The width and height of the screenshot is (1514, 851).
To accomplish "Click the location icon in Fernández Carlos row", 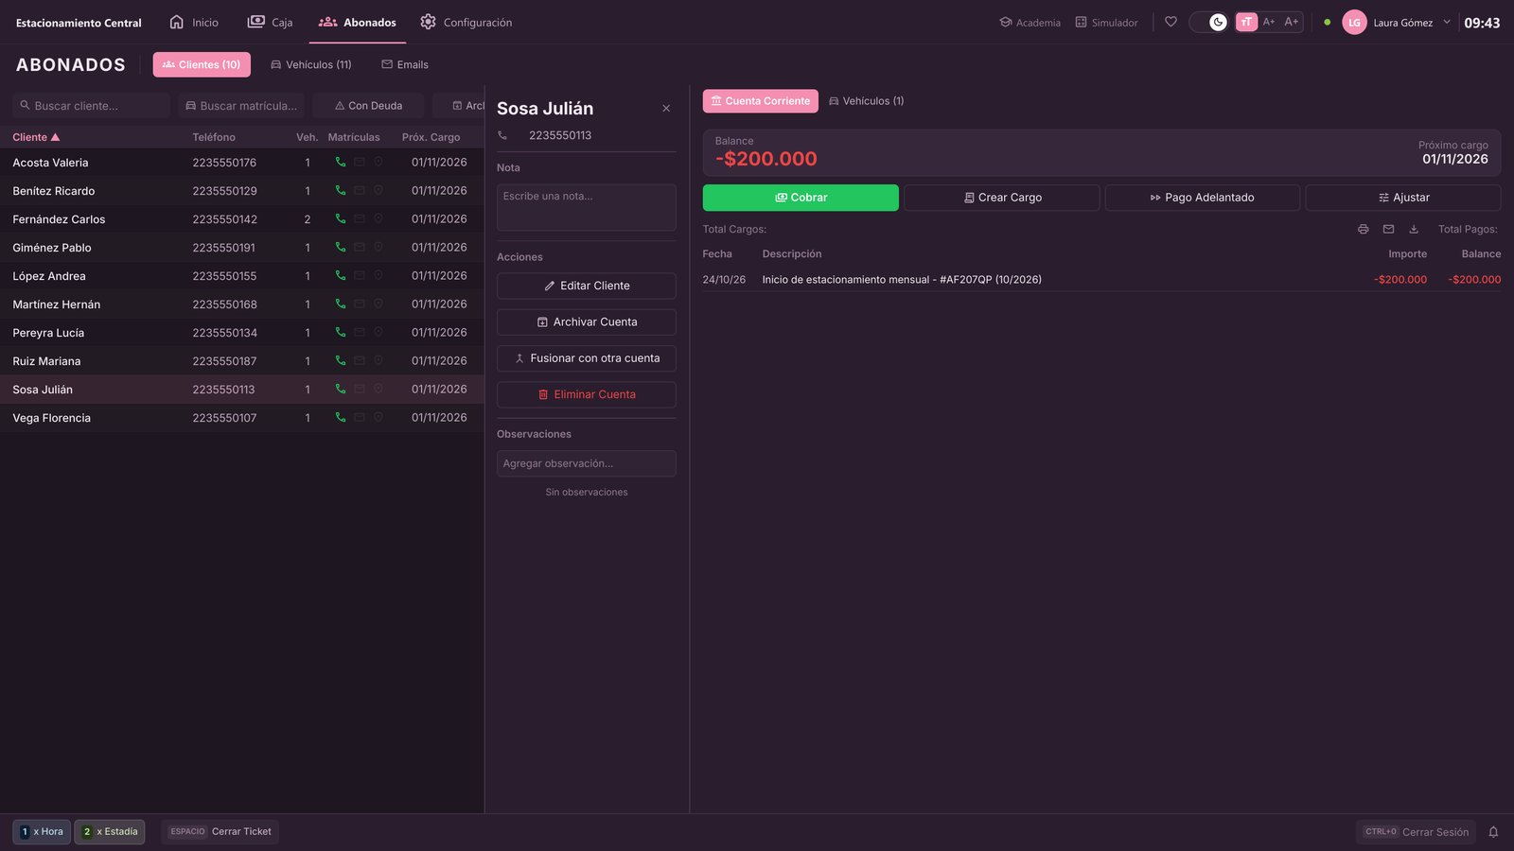I will pos(378,218).
